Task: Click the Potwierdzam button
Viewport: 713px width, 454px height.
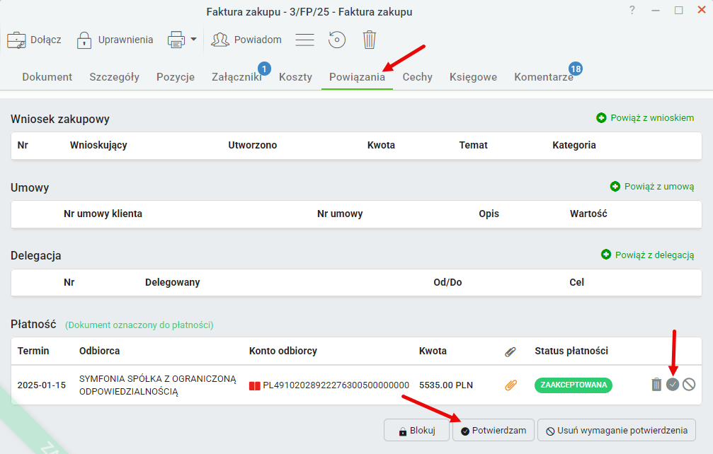Action: (x=494, y=431)
